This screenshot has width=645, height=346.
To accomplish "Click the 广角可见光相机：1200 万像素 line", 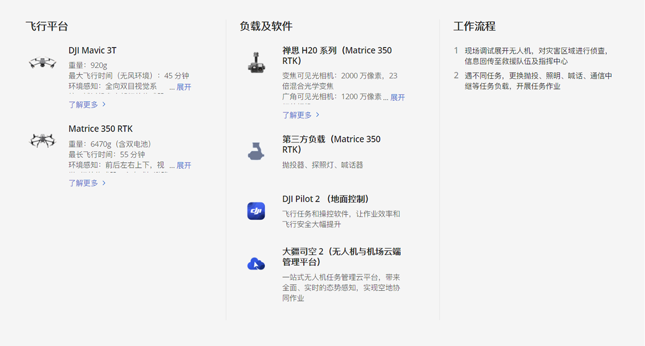I will 332,97.
